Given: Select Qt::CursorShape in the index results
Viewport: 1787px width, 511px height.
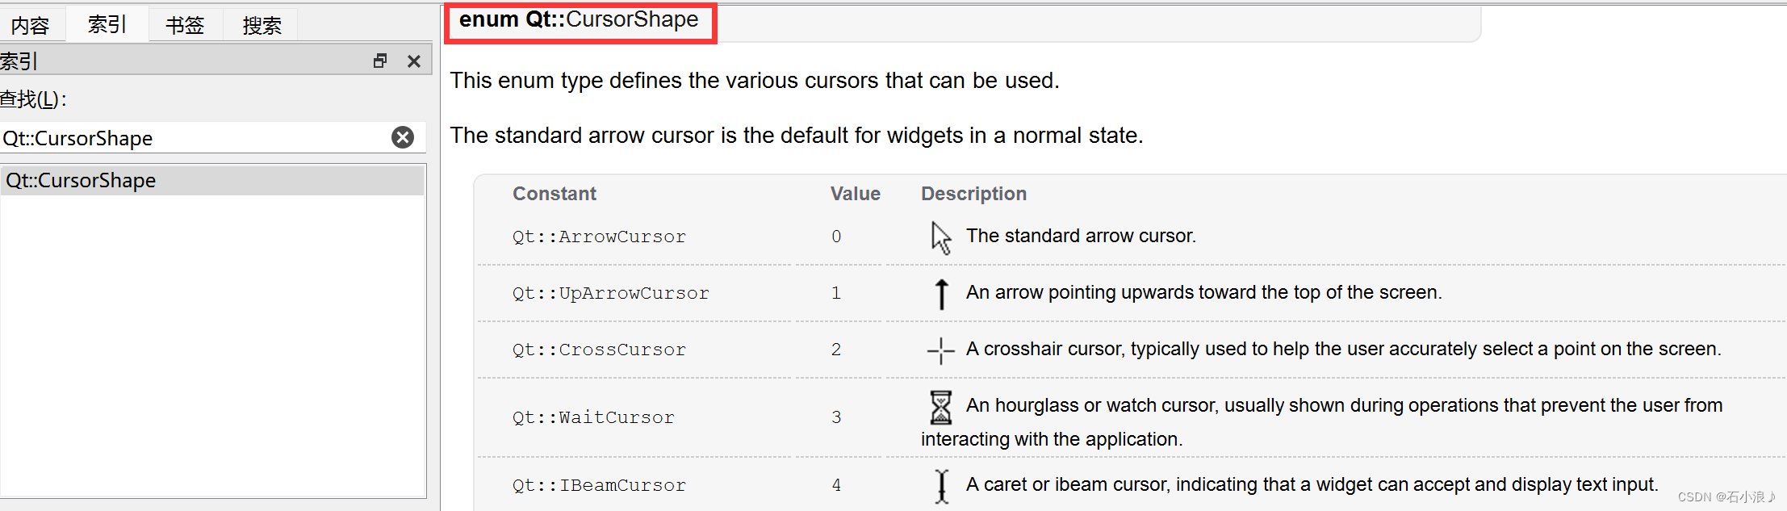Looking at the screenshot, I should [x=81, y=180].
